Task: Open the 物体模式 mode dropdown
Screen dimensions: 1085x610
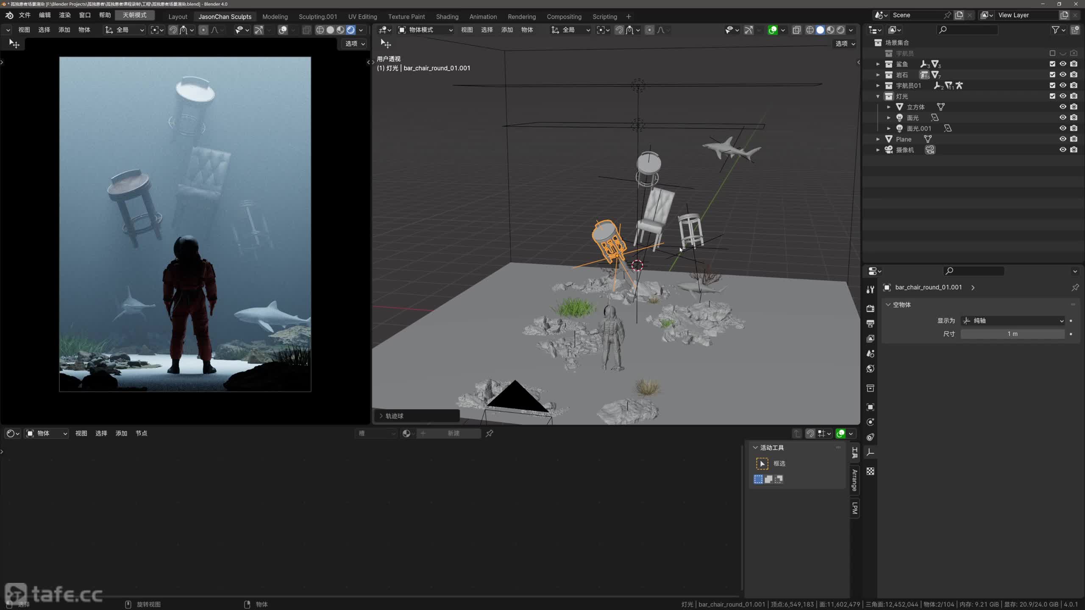Action: (426, 30)
